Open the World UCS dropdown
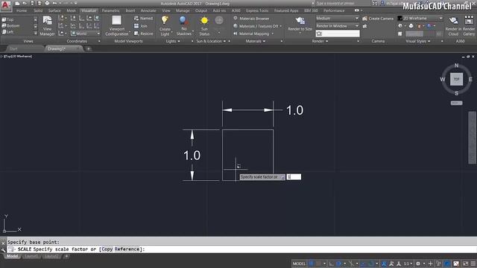477x268 pixels. pos(86,33)
